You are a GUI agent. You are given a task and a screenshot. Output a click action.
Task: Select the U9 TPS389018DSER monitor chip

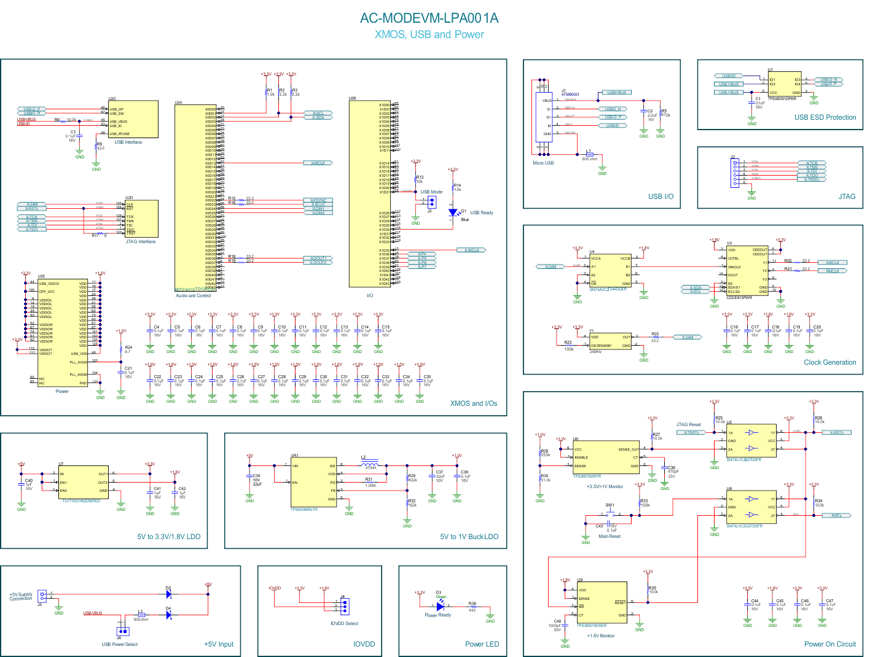pos(602,603)
